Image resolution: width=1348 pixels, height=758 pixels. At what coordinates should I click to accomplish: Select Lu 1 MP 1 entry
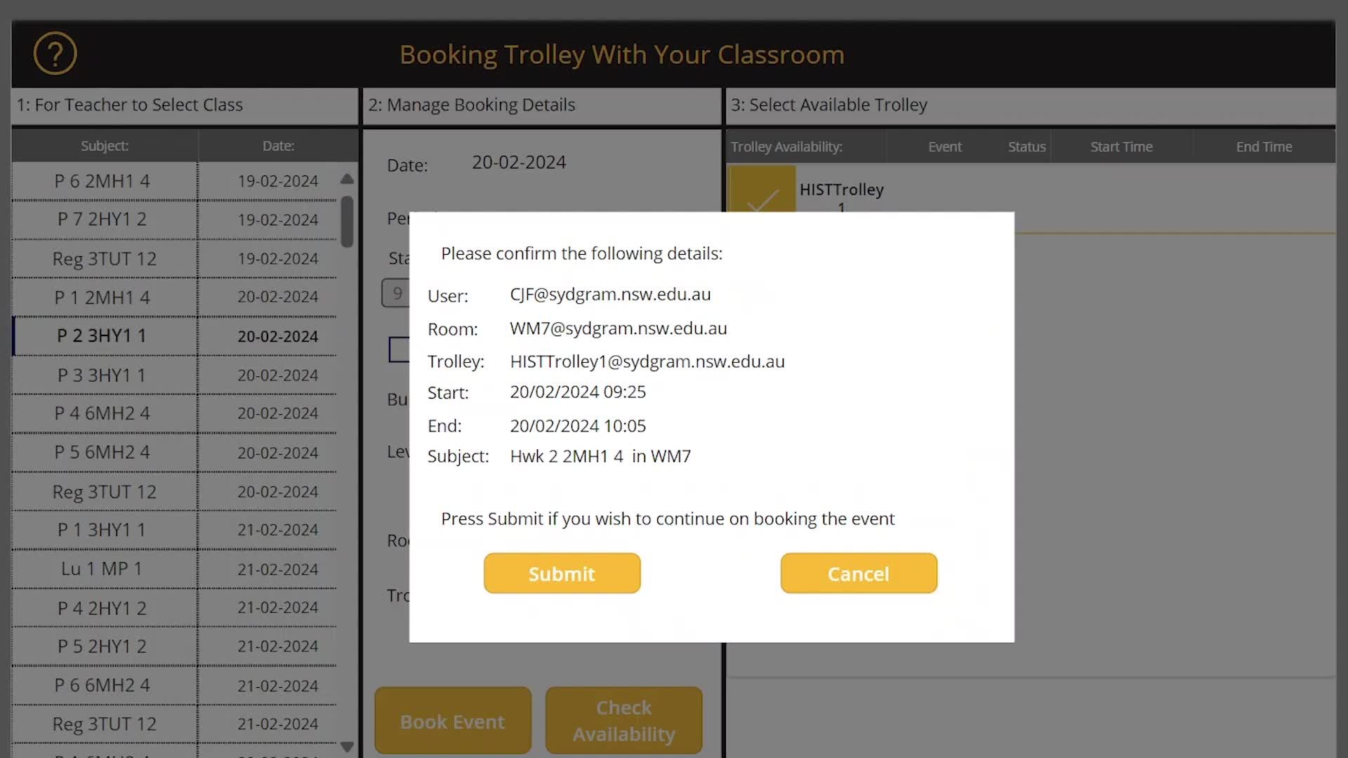pyautogui.click(x=103, y=569)
